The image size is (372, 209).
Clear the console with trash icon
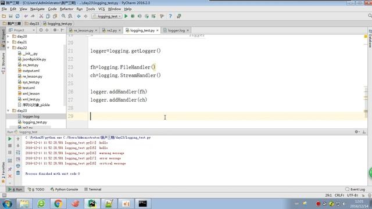[x=18, y=173]
